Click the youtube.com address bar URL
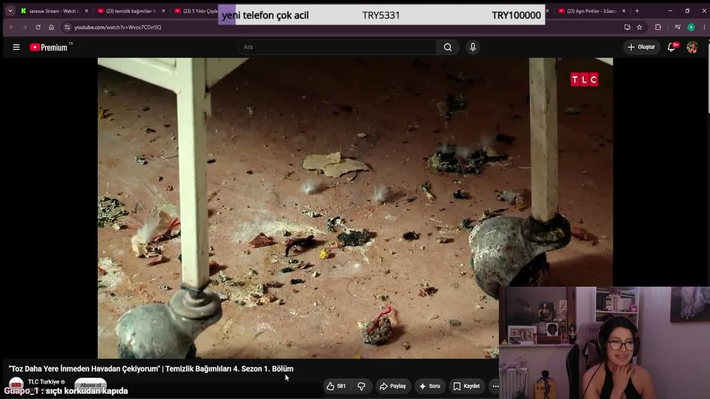Screen dimensions: 710x399 (x=118, y=27)
